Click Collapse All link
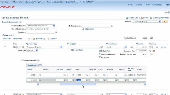 point(17,39)
